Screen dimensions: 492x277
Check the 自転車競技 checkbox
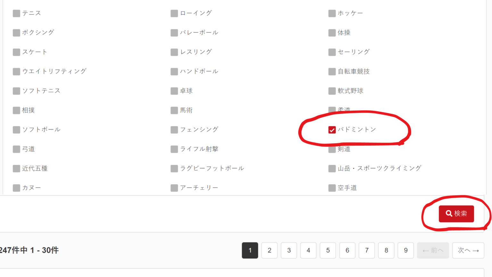click(x=332, y=71)
